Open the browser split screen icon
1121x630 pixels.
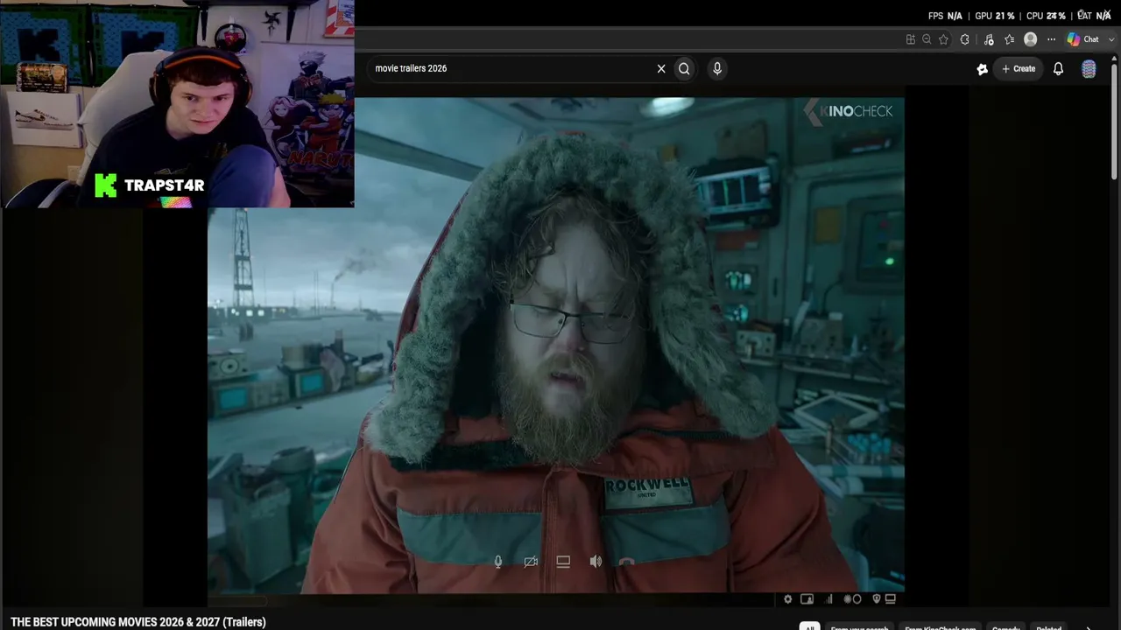[x=911, y=39]
